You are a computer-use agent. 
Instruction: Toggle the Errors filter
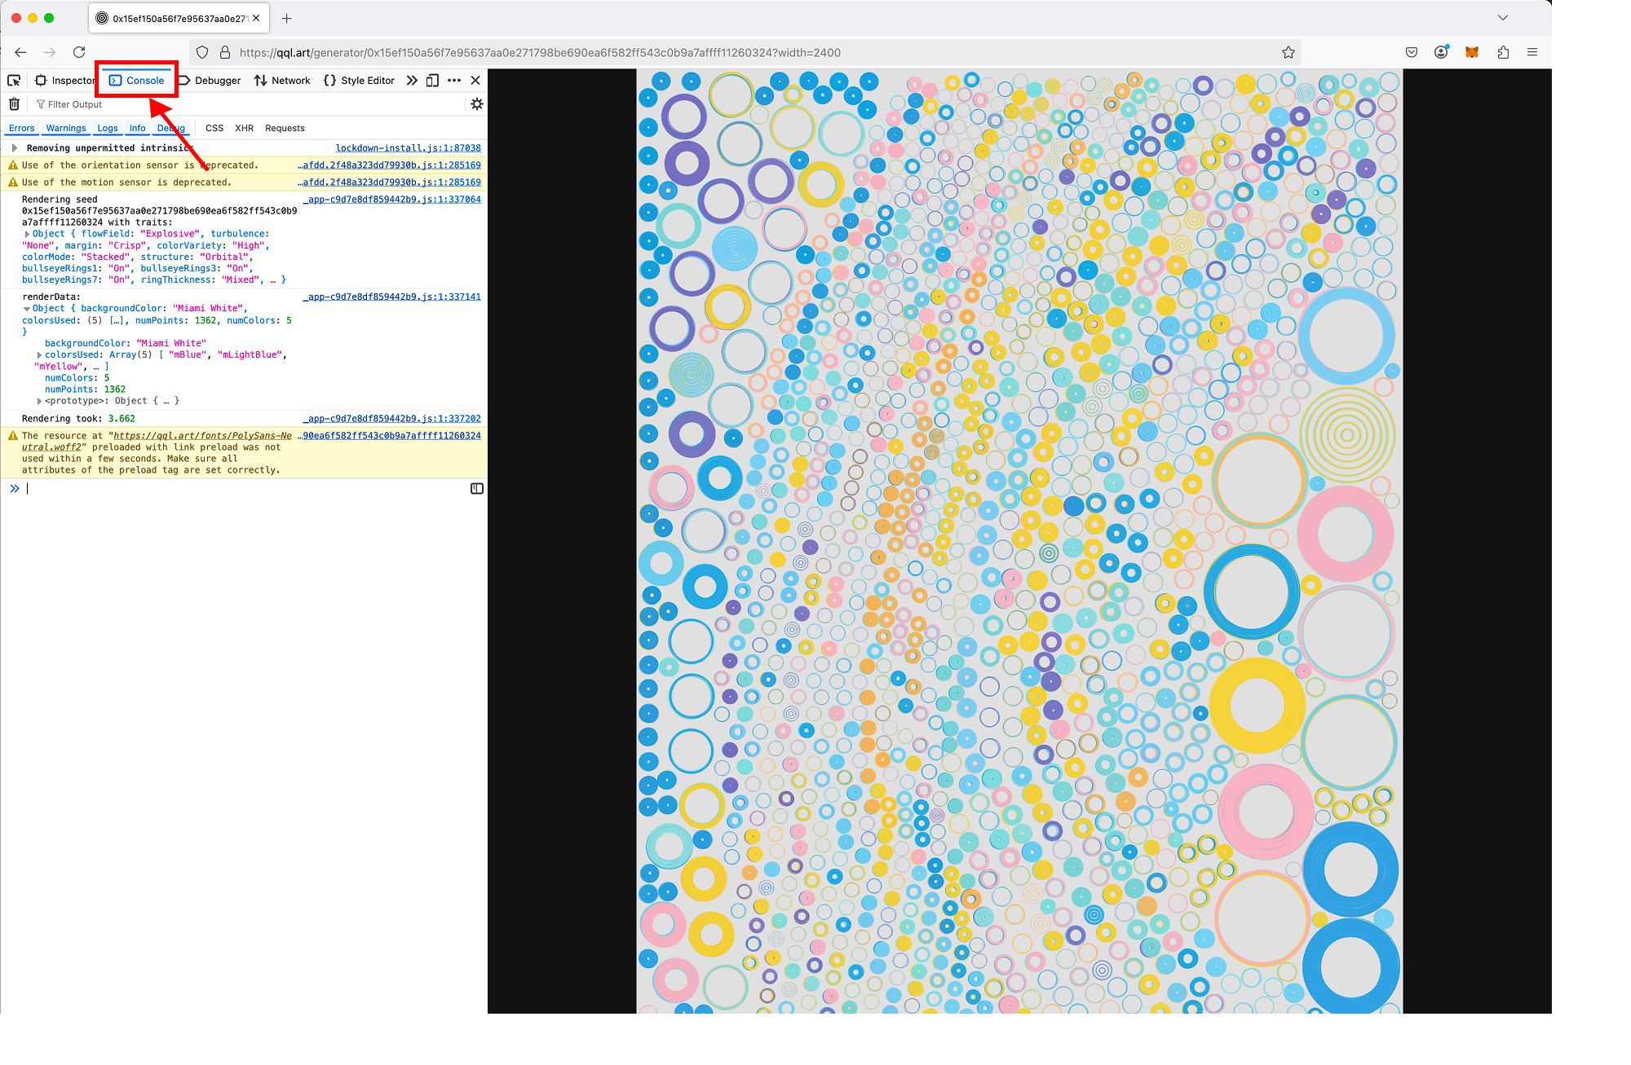(x=22, y=128)
